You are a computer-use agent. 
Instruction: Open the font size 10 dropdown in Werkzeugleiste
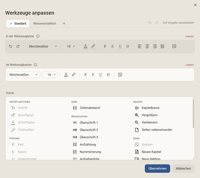[69, 46]
